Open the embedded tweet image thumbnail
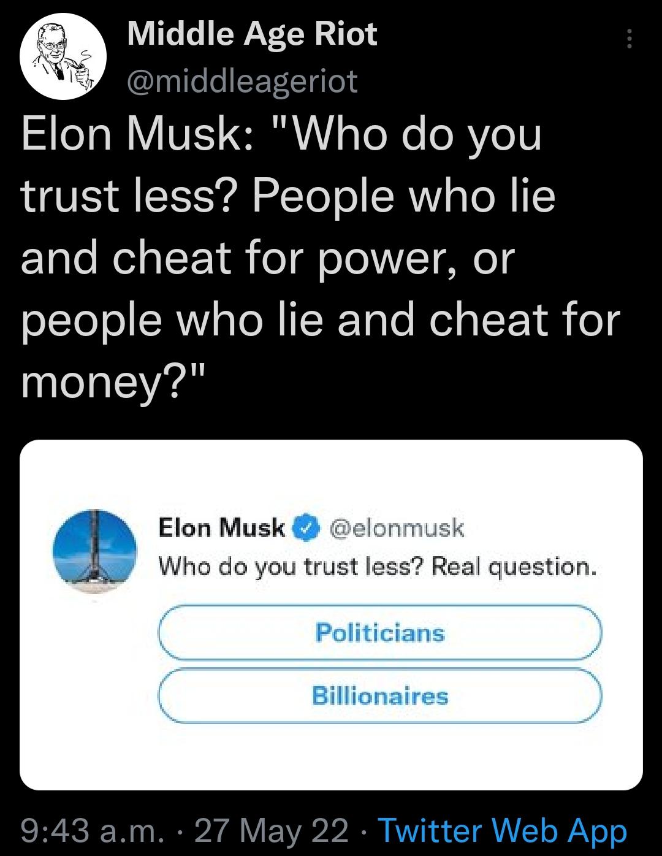662x856 pixels. coord(331,613)
